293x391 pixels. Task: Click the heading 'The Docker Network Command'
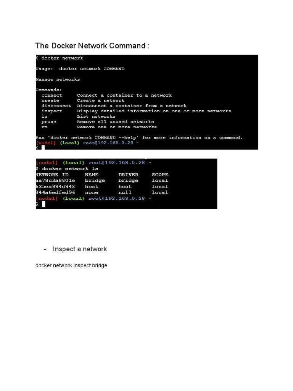[92, 46]
